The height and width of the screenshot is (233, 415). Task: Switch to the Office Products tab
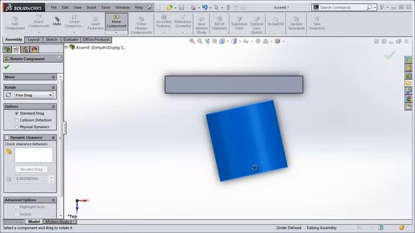96,39
